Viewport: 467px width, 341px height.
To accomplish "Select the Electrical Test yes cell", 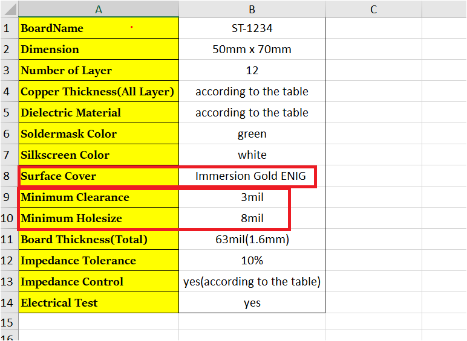I will click(x=252, y=303).
